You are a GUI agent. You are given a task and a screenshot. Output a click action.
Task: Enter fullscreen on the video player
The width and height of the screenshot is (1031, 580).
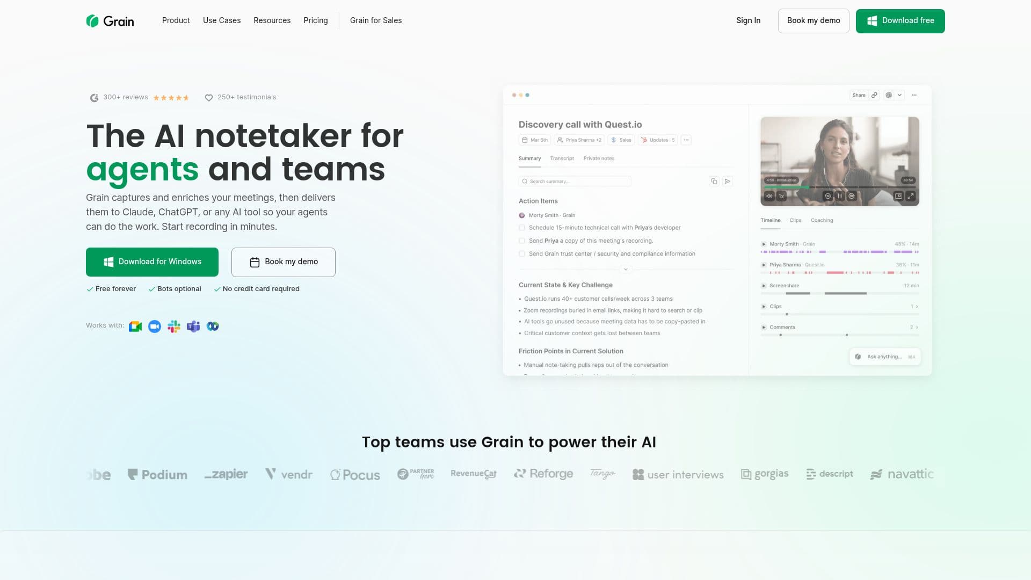click(x=911, y=196)
